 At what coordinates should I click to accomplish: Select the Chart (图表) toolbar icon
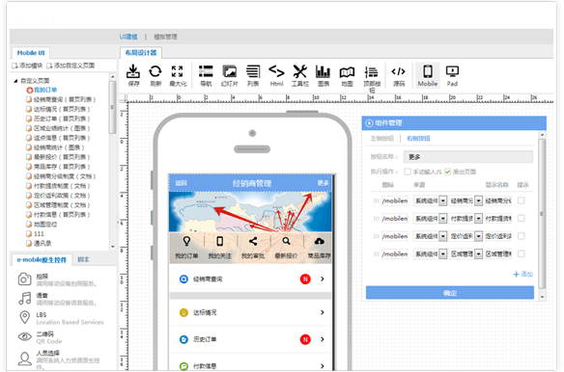pos(323,75)
